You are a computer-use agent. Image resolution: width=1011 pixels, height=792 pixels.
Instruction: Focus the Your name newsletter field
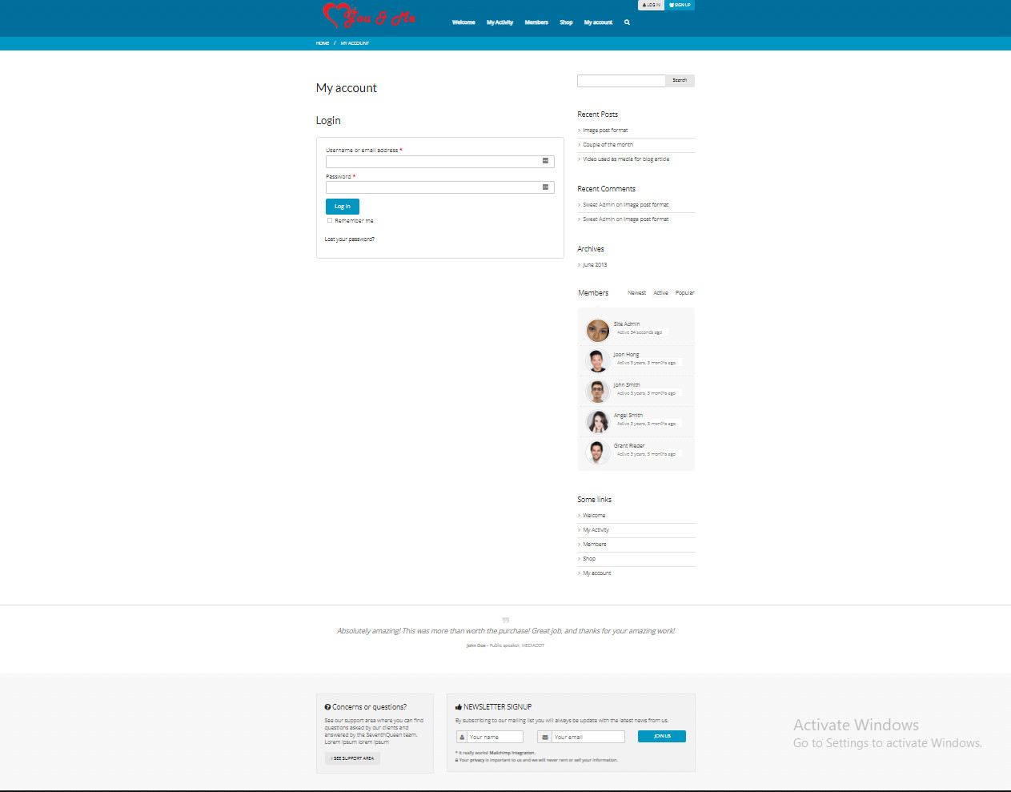coord(495,738)
